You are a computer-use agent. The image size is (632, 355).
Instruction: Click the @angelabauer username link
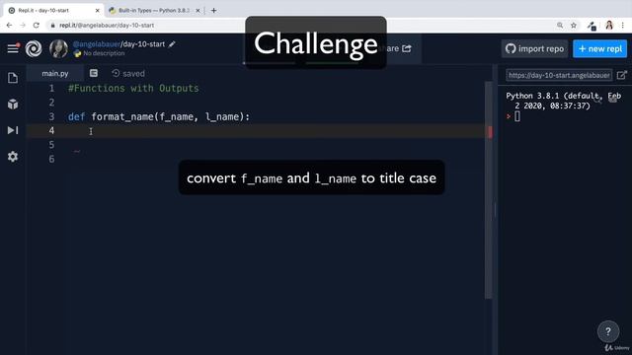[x=97, y=44]
